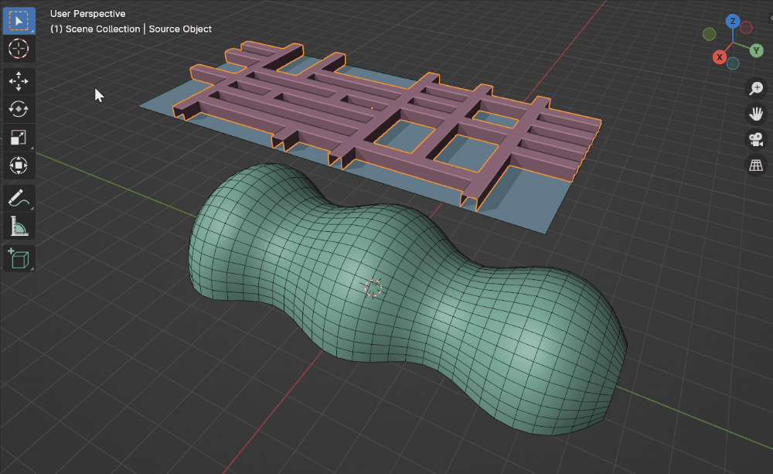Select the Select Box tool
This screenshot has height=474, width=773.
[19, 21]
